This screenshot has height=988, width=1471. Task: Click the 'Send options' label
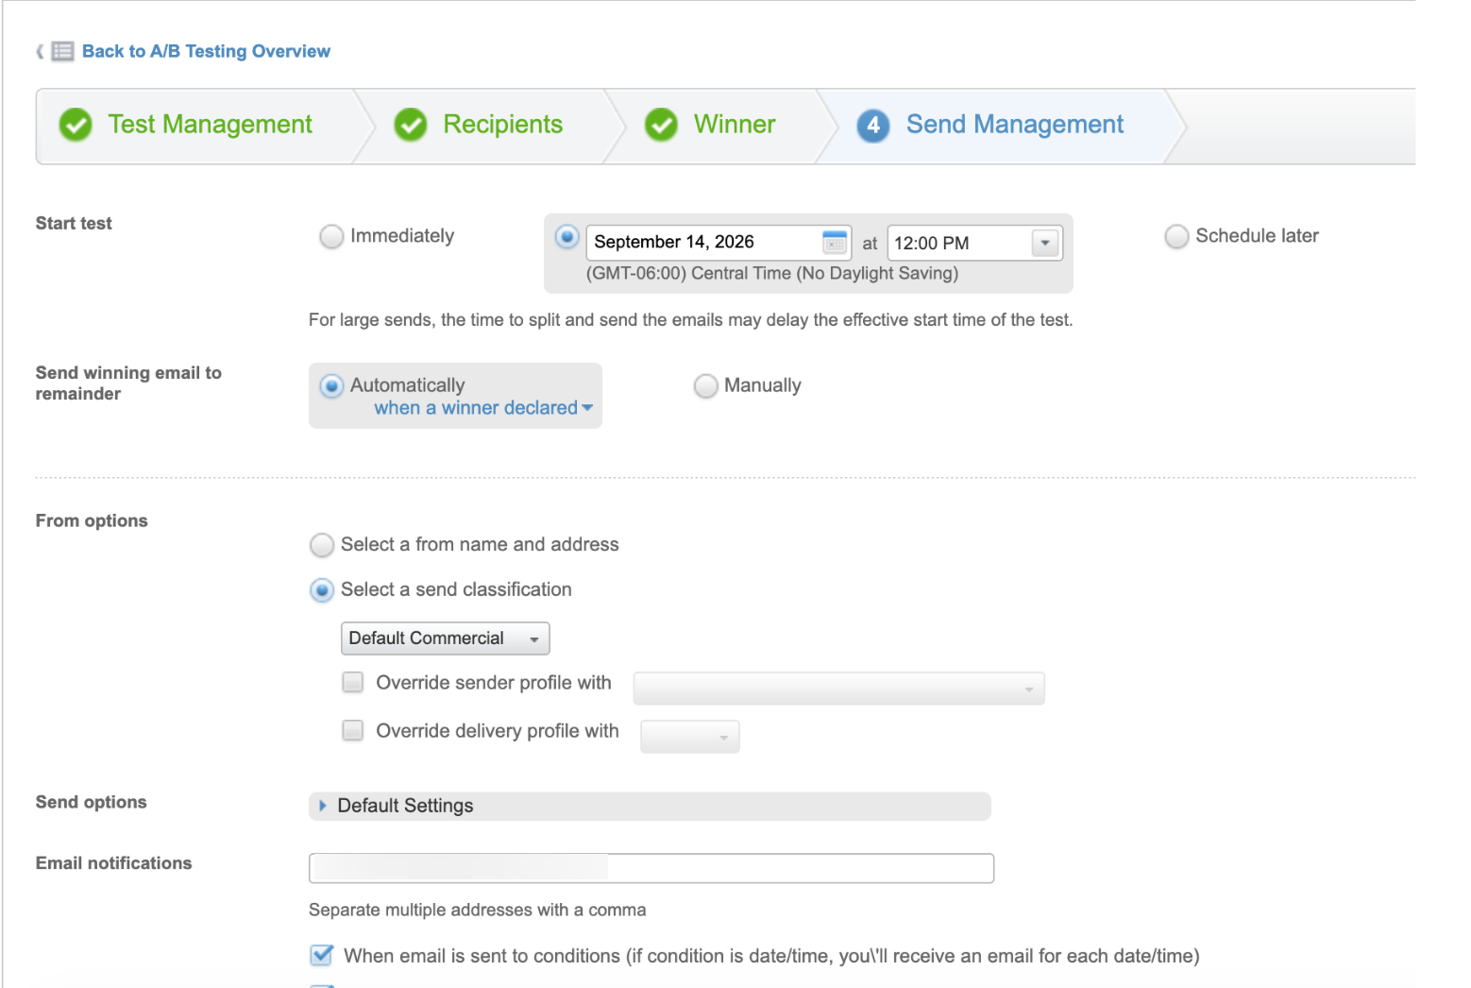point(92,802)
